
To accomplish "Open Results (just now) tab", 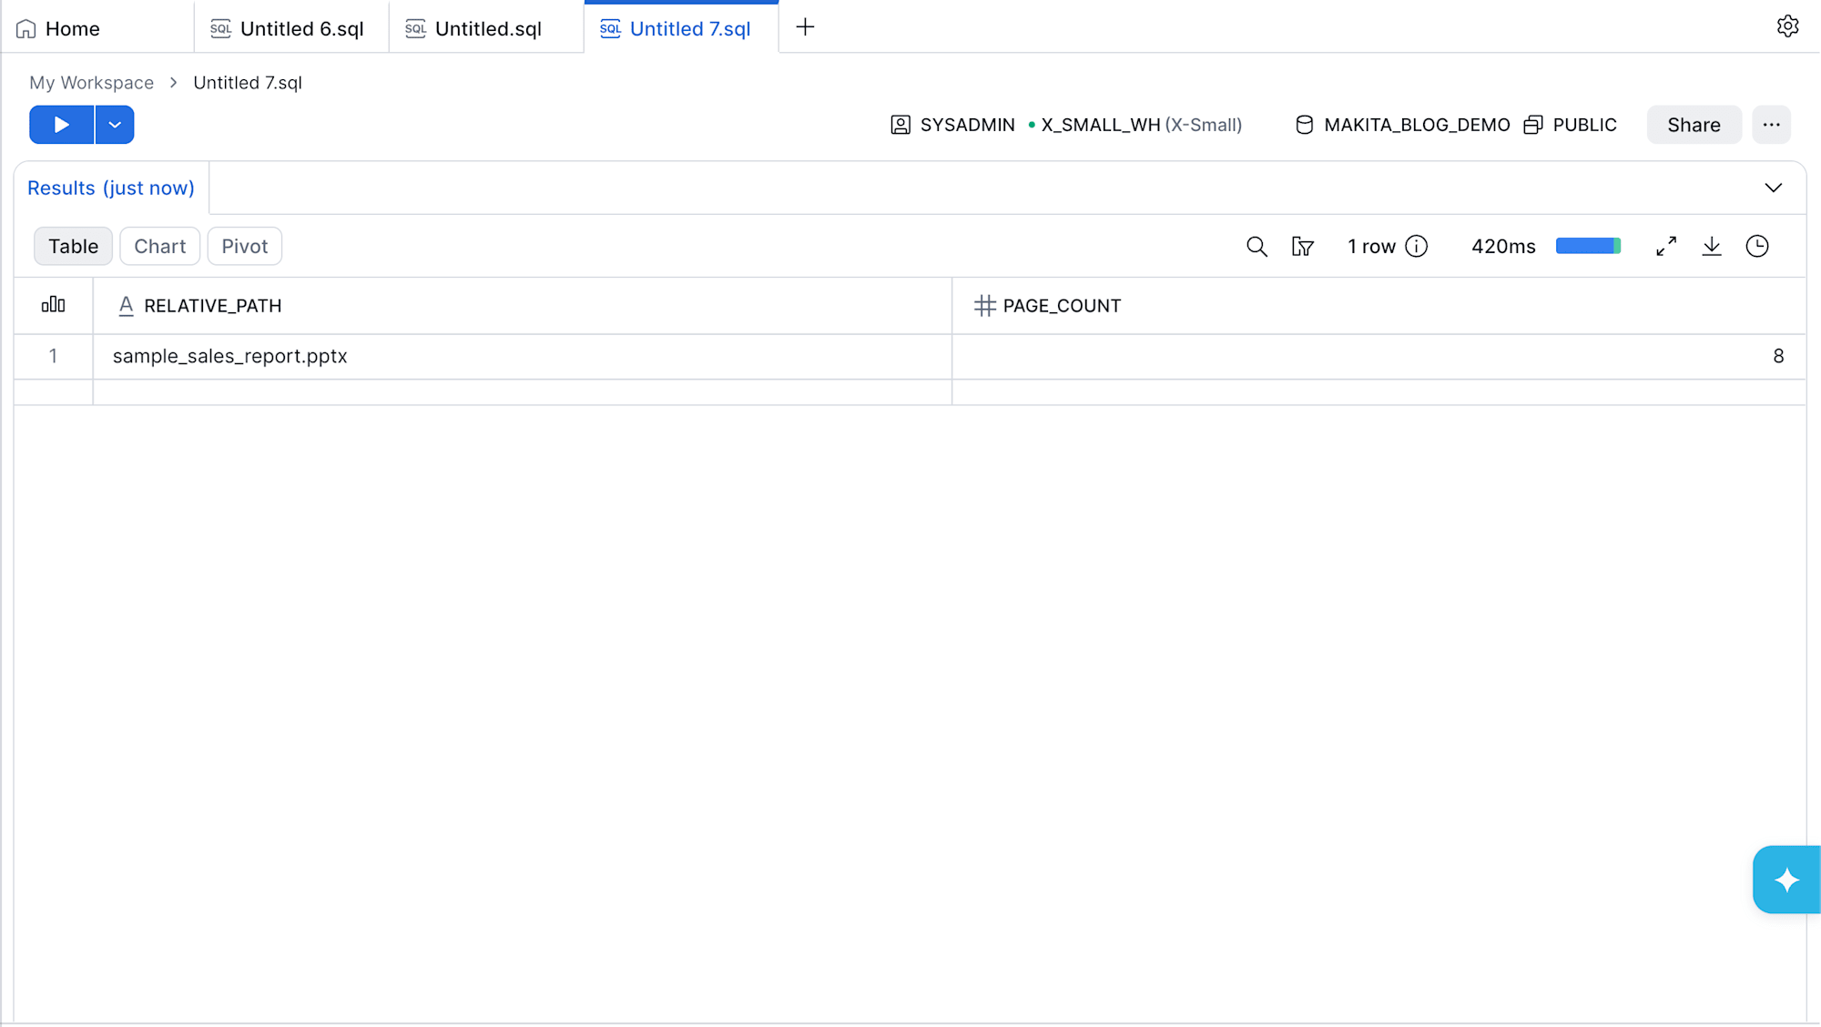I will (111, 188).
